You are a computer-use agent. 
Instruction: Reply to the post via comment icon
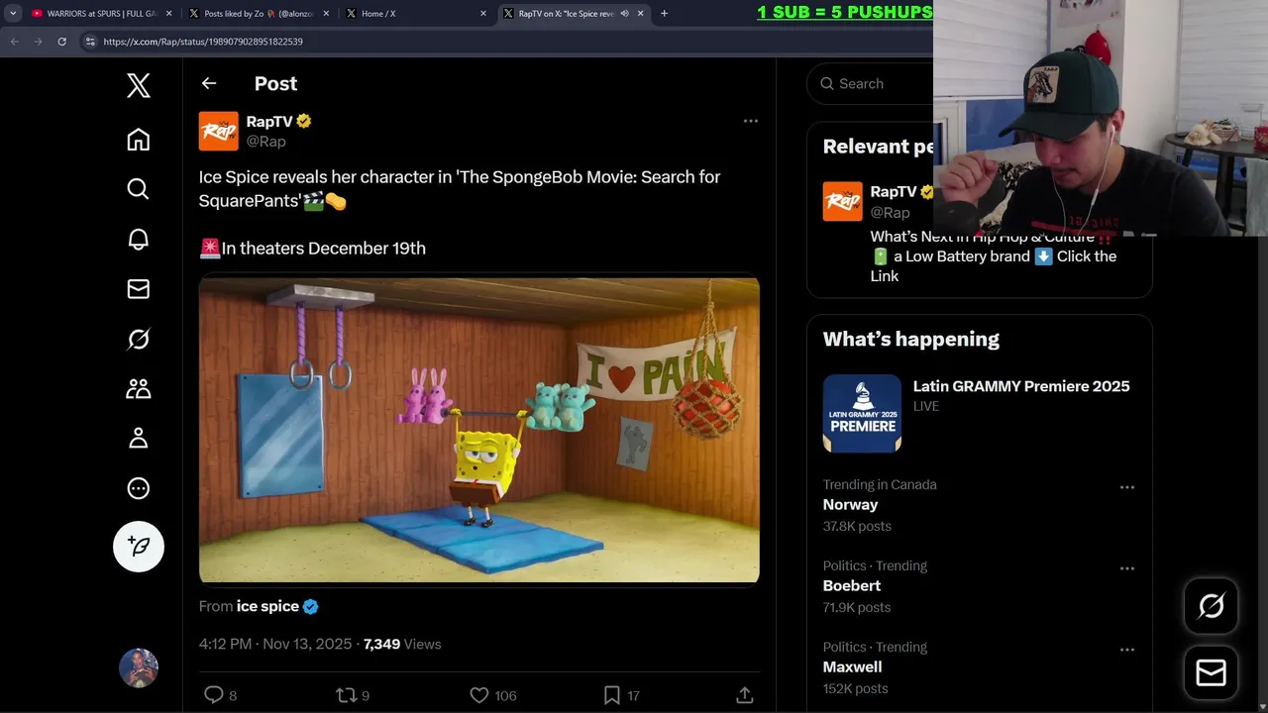tap(214, 695)
